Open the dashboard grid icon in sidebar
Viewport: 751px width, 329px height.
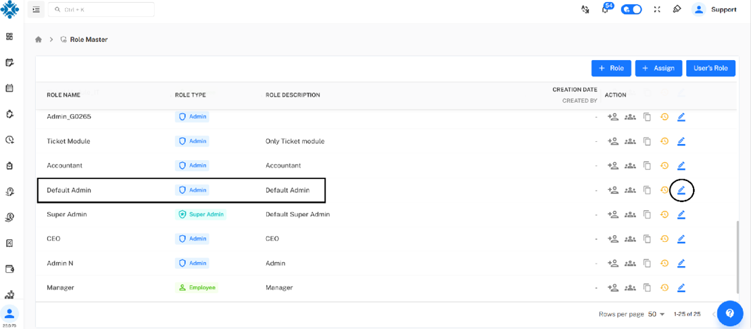[9, 36]
